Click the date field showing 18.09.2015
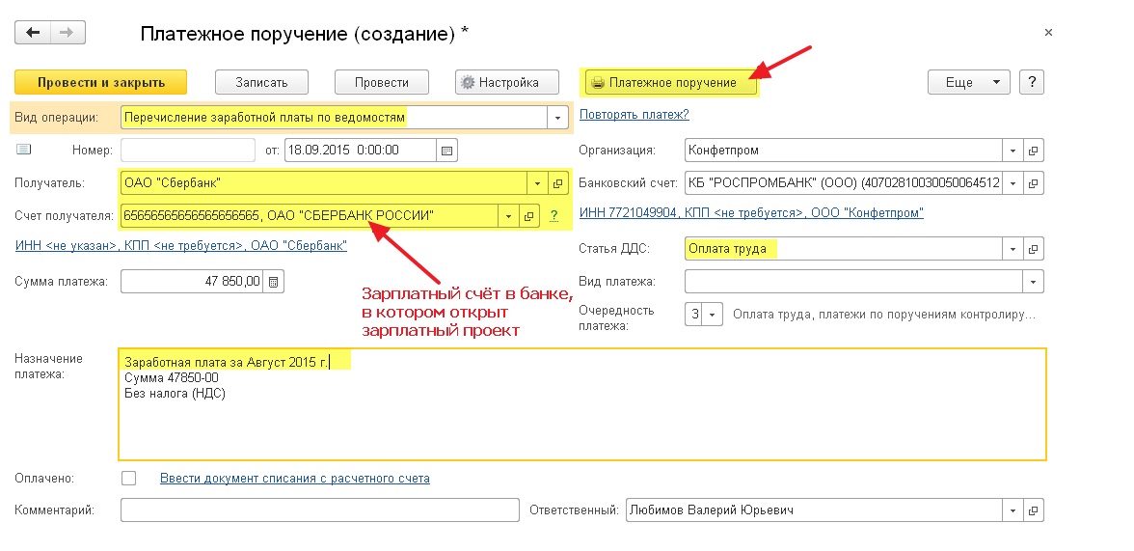The width and height of the screenshot is (1134, 551). tap(361, 151)
